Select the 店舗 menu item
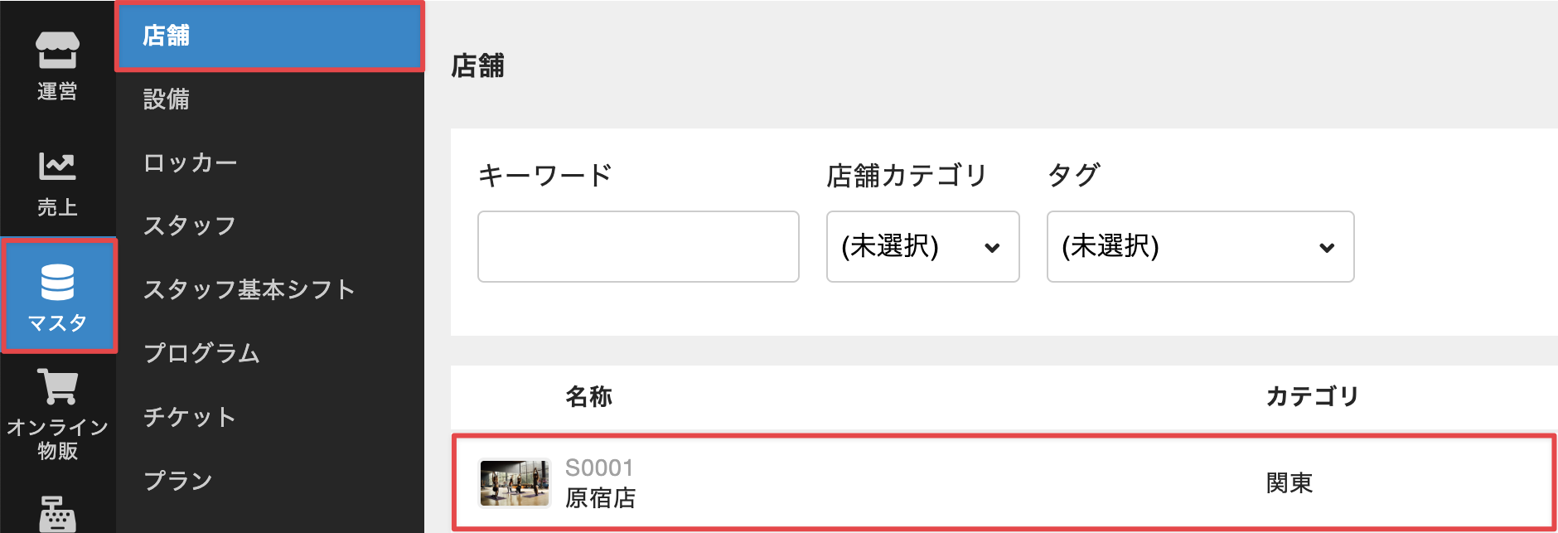Viewport: 1558px width, 533px height. (270, 36)
